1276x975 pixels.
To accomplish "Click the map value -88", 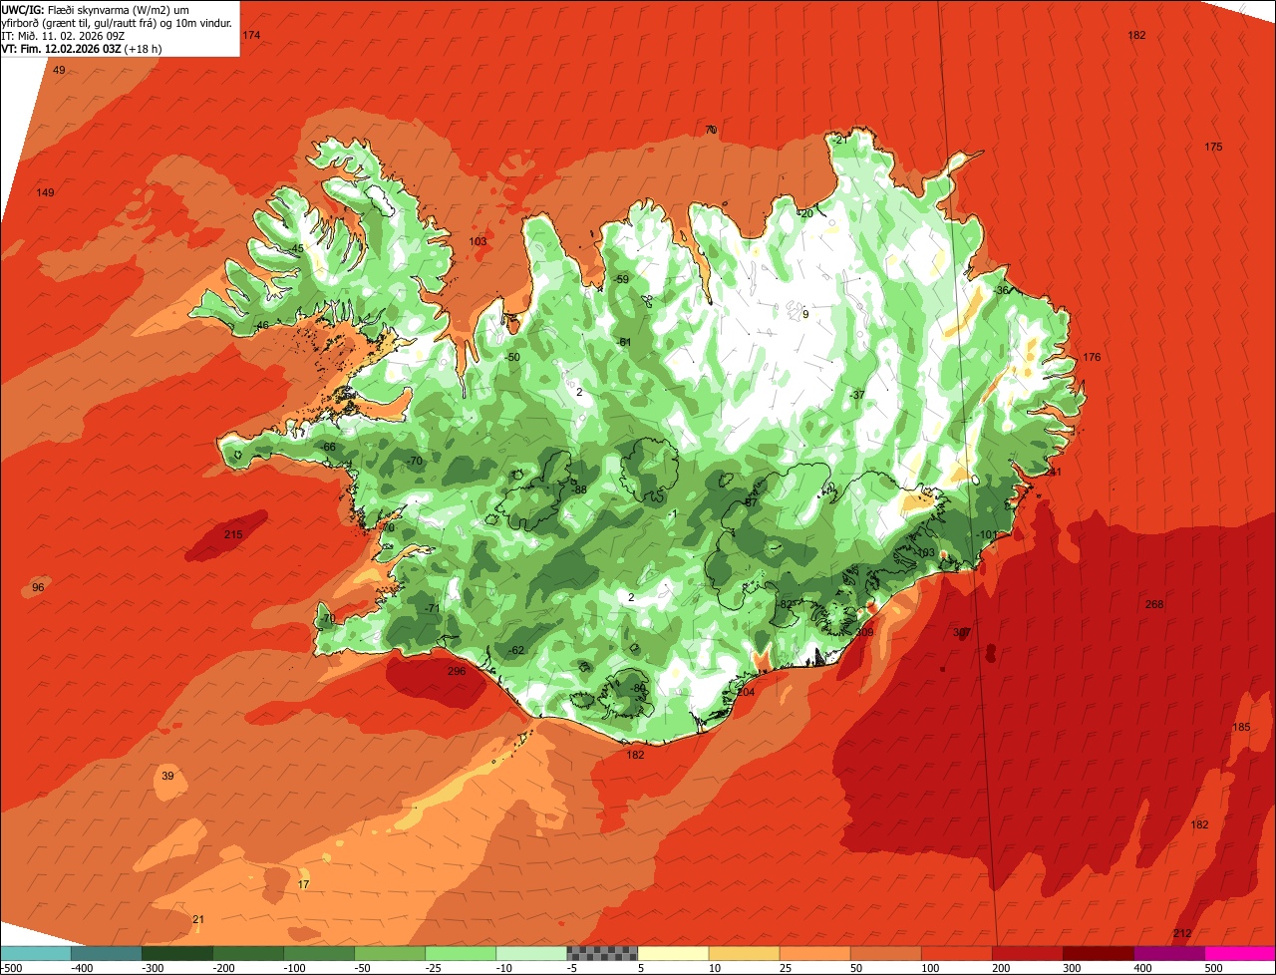I will tap(579, 489).
